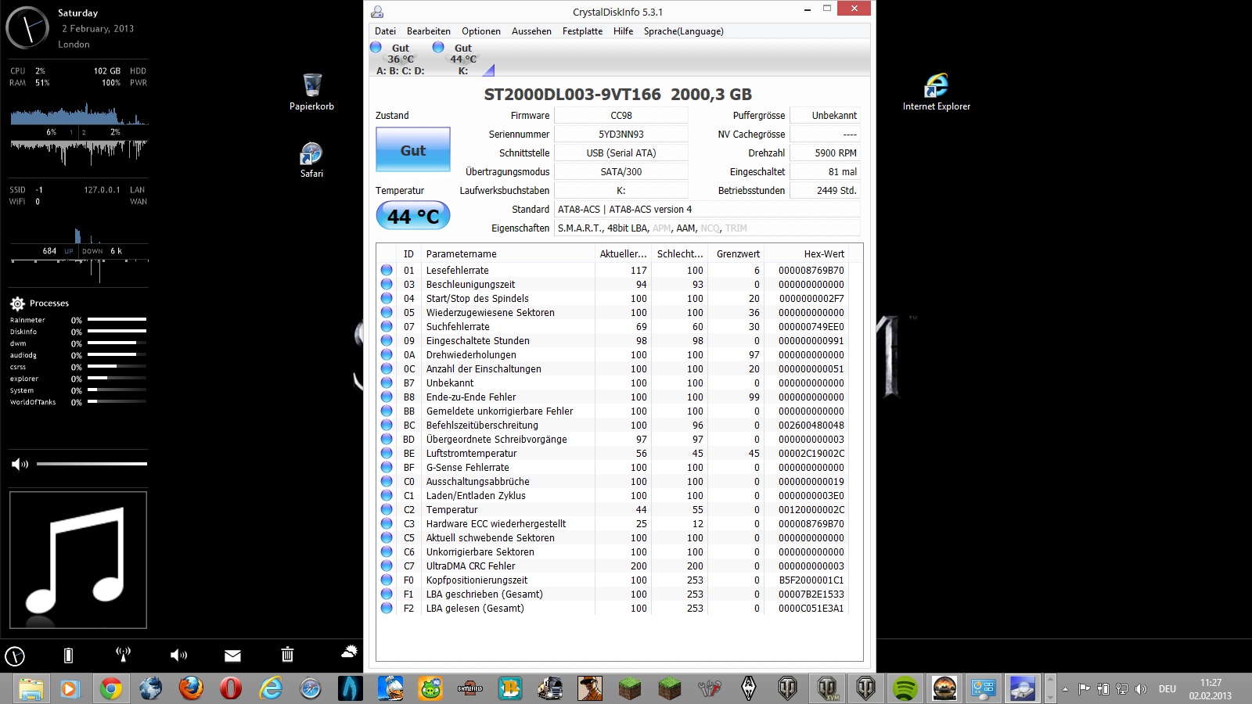The image size is (1252, 704).
Task: Click the system tray volume icon
Action: 1141,689
